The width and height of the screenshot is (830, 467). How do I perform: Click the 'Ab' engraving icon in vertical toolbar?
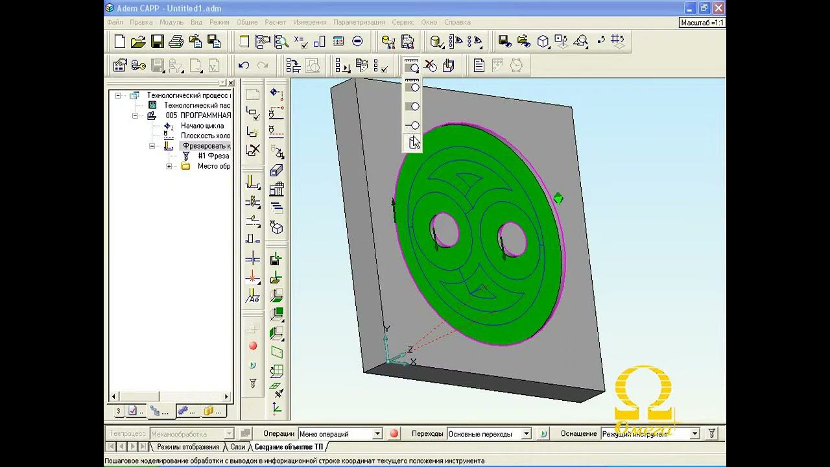tap(253, 297)
